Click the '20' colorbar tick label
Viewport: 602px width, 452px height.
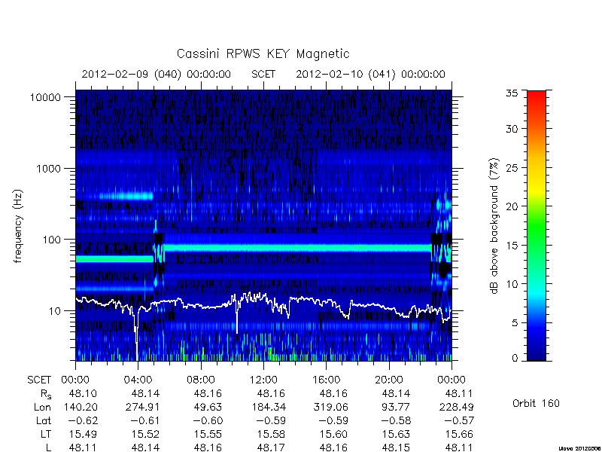point(512,206)
